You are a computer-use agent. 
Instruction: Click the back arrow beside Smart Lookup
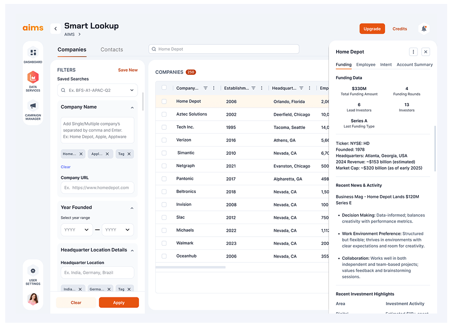(56, 29)
